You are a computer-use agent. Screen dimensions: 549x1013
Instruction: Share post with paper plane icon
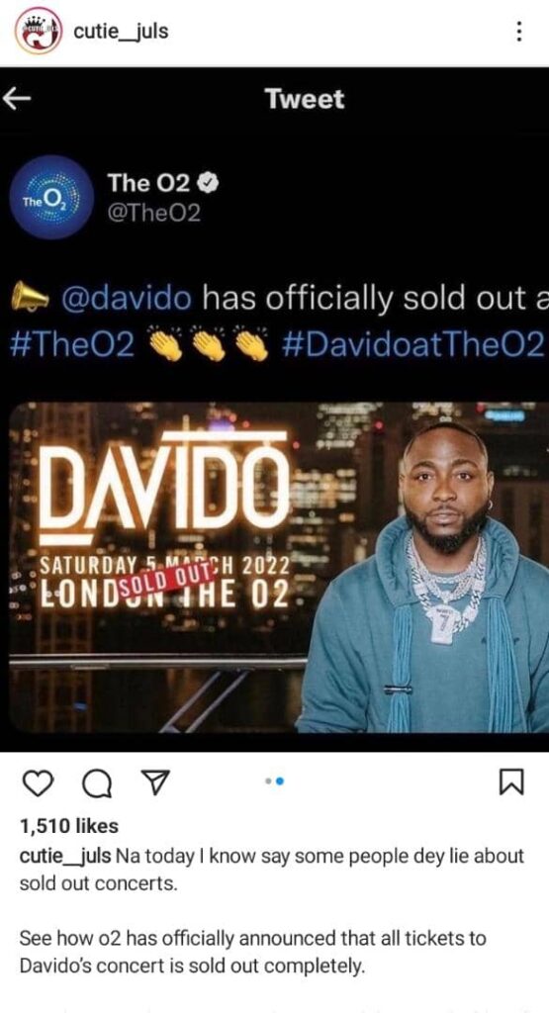tap(152, 783)
